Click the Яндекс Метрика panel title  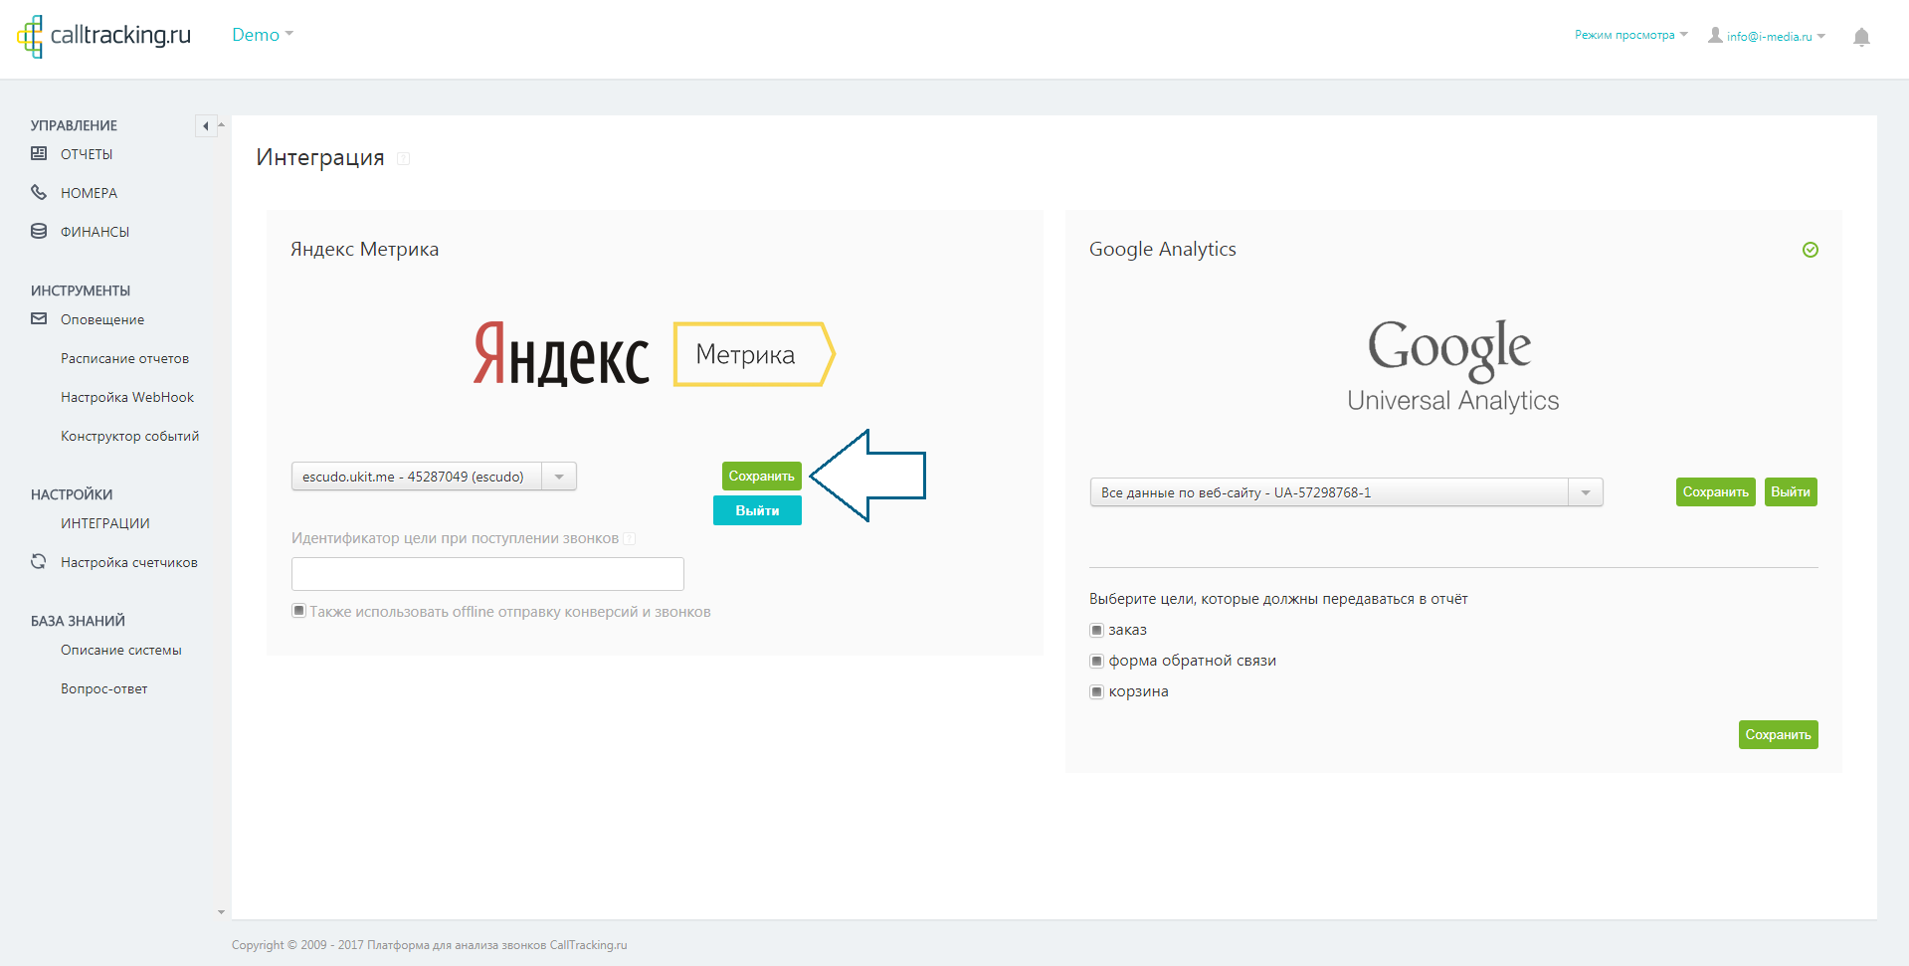(x=364, y=249)
